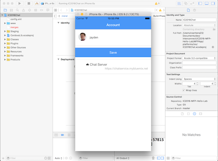This screenshot has height=161, width=218.
Task: Expand the Plugins folder
Action: tap(5, 43)
